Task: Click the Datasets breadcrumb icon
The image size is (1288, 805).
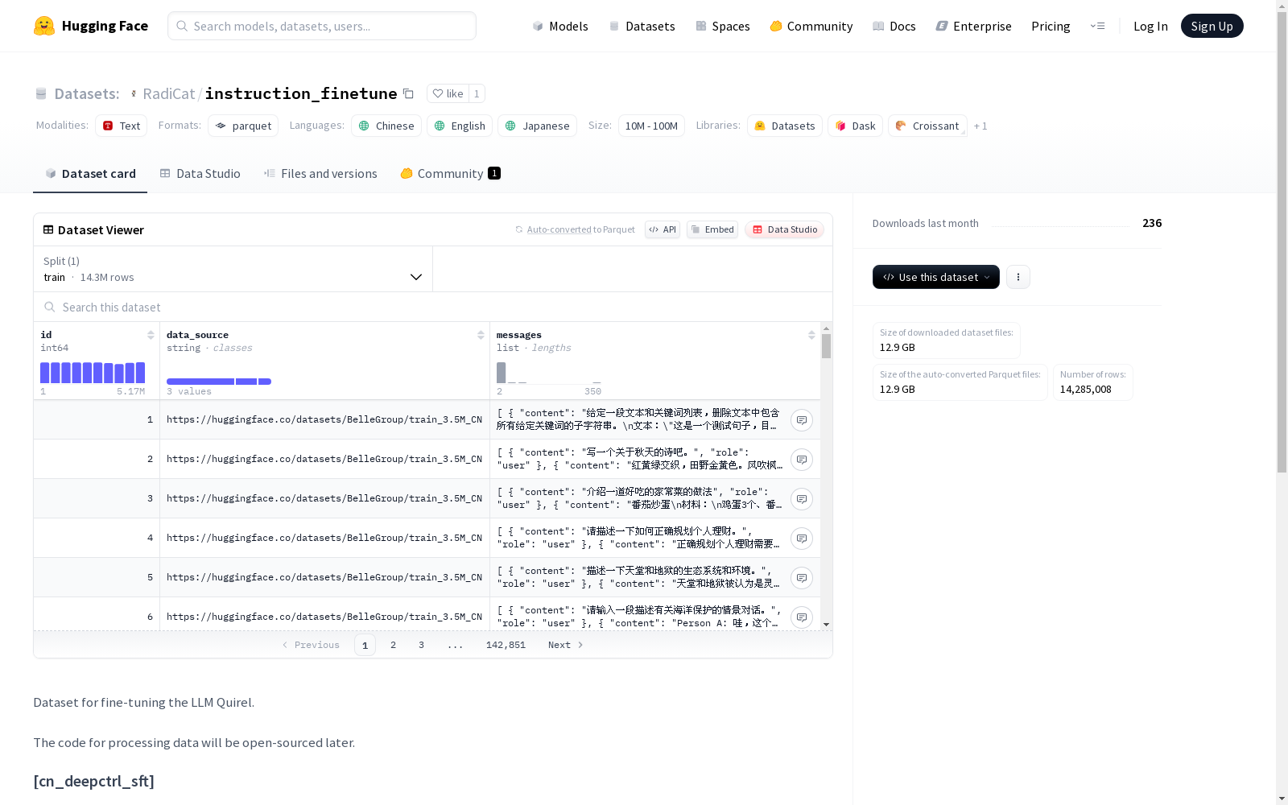Action: [x=41, y=94]
